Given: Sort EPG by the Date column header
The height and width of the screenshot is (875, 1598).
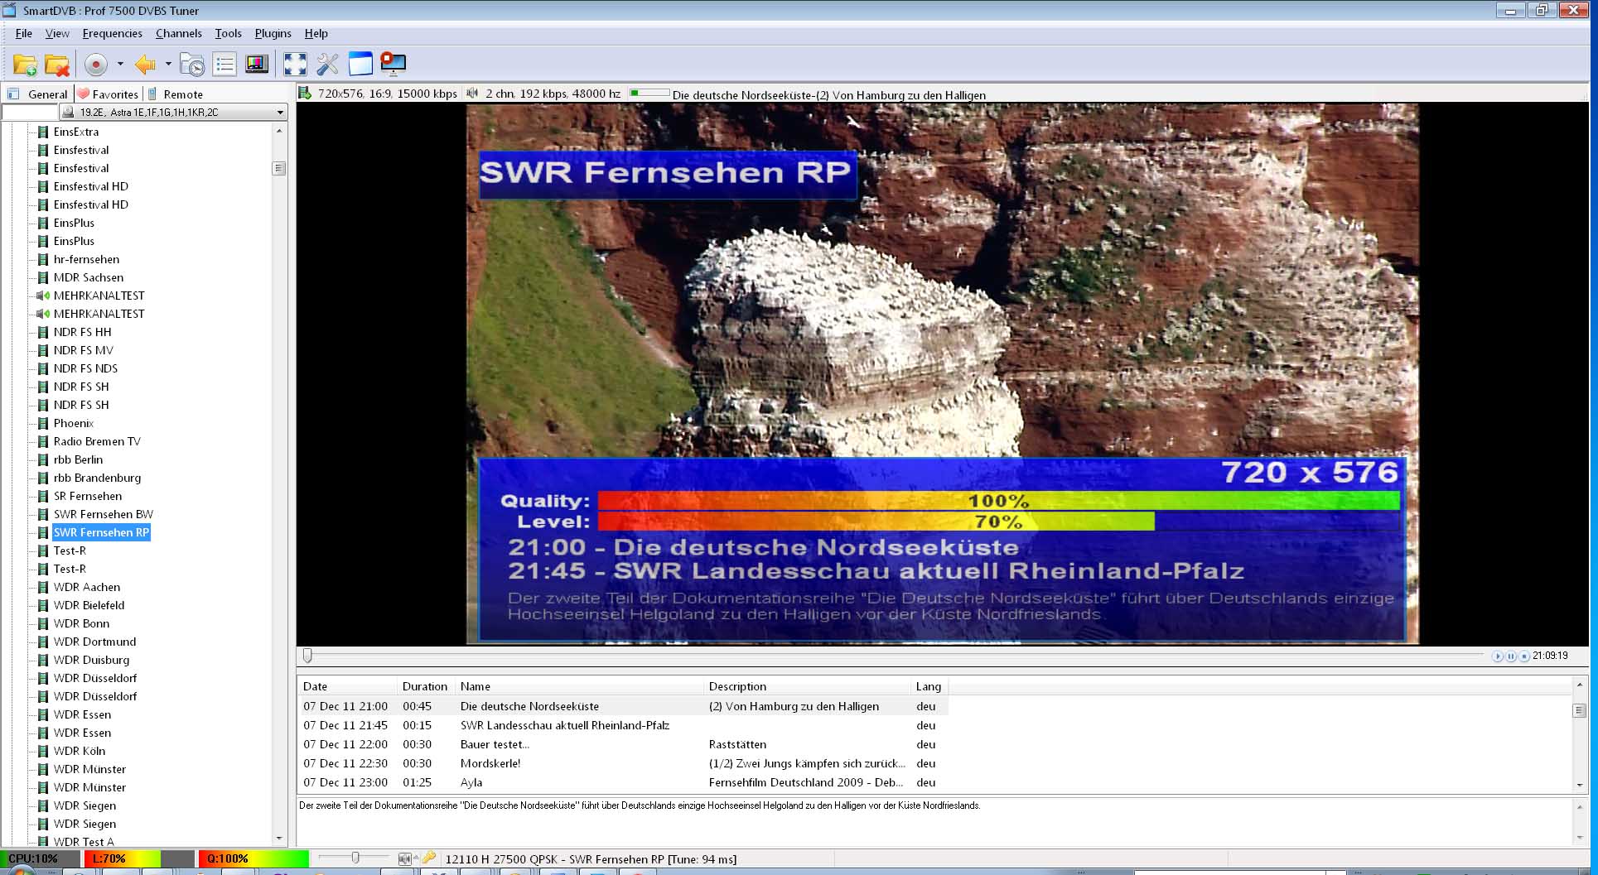Looking at the screenshot, I should click(x=347, y=686).
